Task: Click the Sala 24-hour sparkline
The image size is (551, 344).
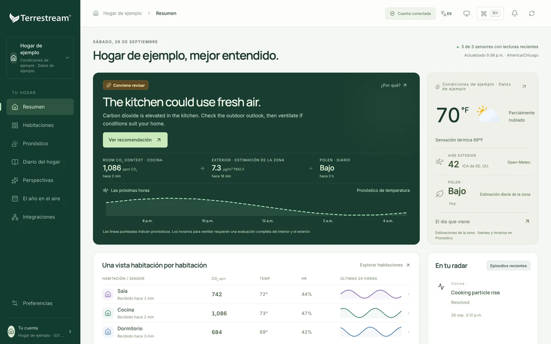Action: click(371, 294)
